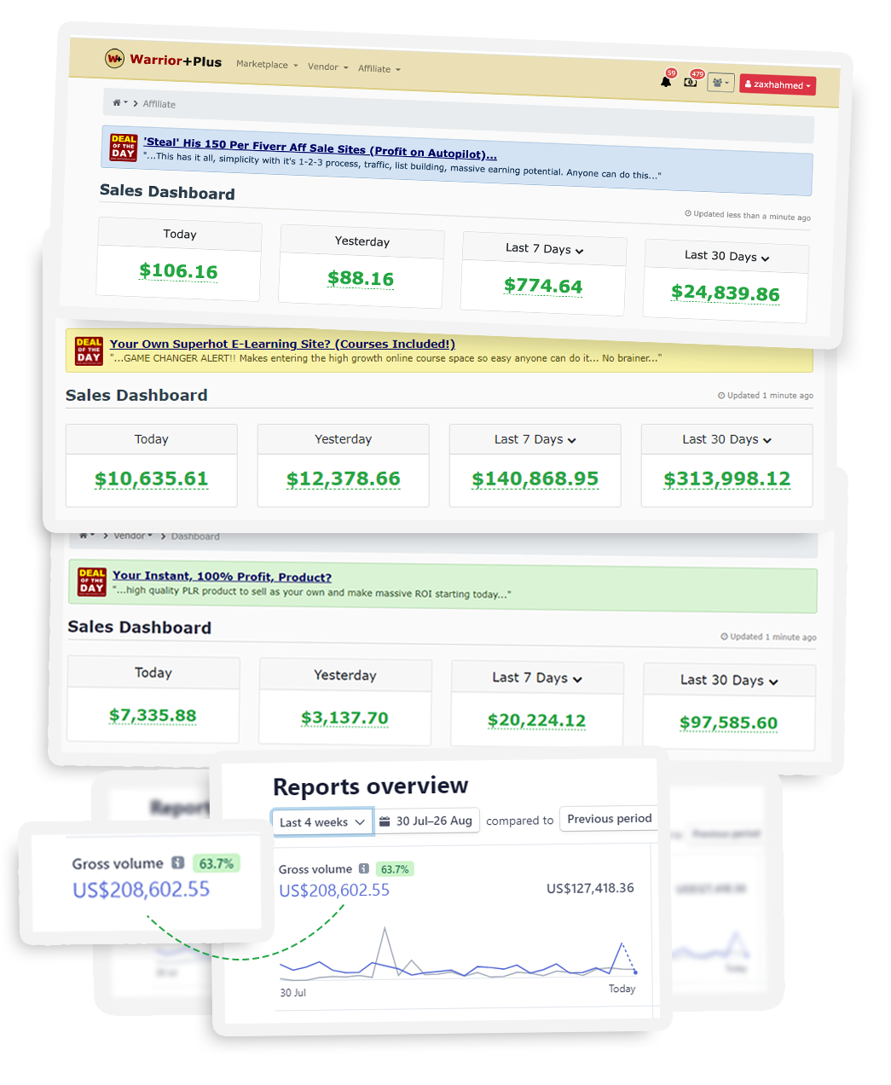Click the Dashboard breadcrumb text
Screen dimensions: 891x1085
(x=195, y=537)
